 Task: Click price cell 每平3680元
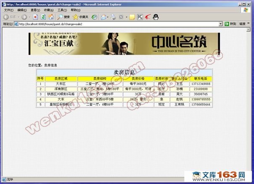click(x=138, y=84)
